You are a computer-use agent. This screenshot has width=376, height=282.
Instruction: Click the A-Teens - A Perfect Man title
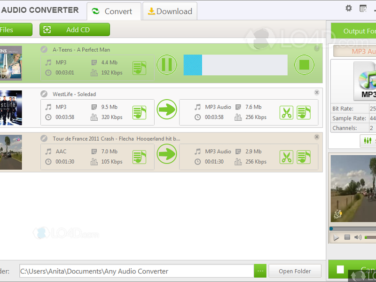point(81,50)
